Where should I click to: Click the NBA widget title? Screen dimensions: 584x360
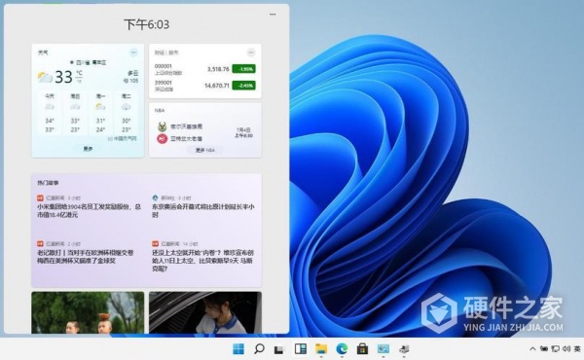[160, 110]
